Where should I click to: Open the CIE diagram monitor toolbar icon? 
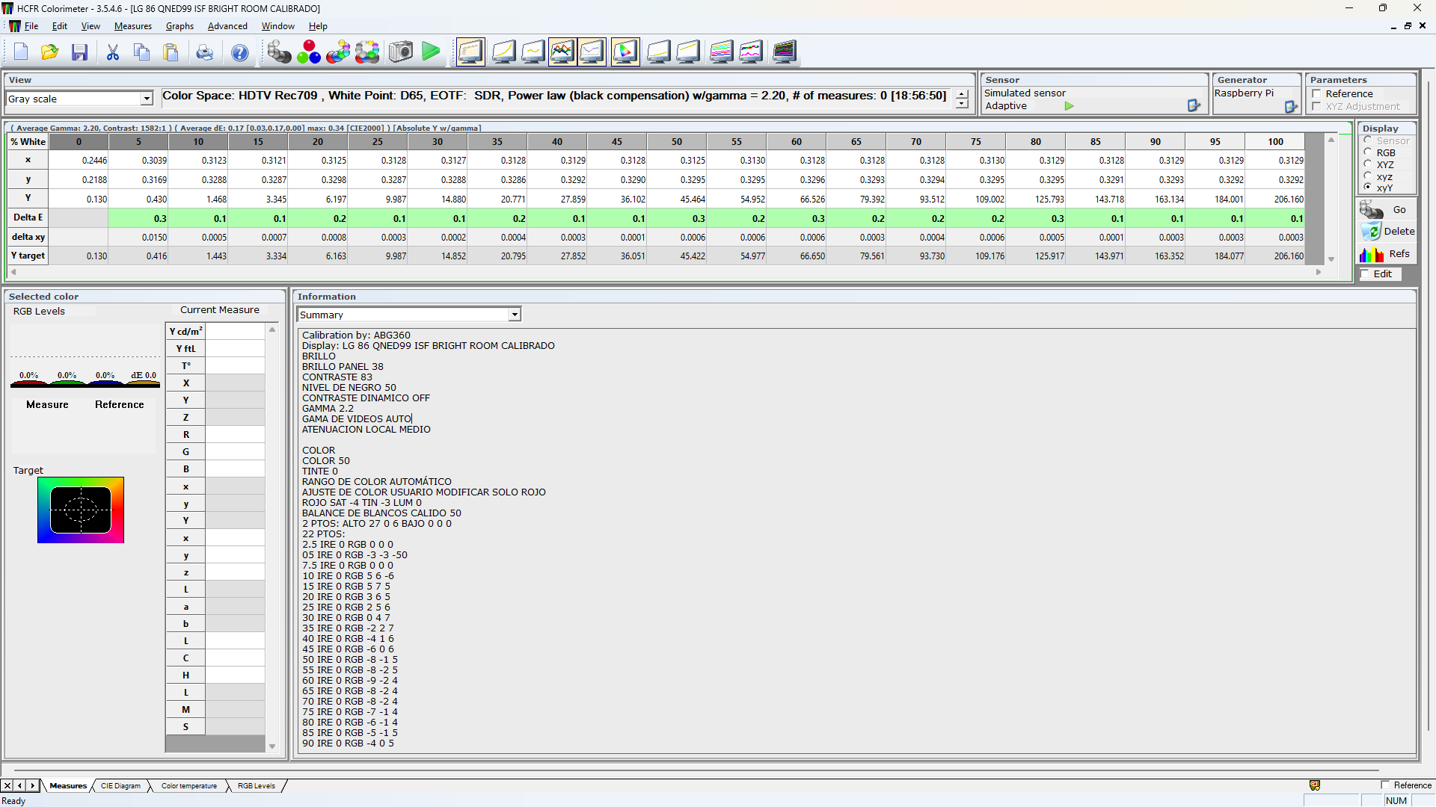[625, 52]
